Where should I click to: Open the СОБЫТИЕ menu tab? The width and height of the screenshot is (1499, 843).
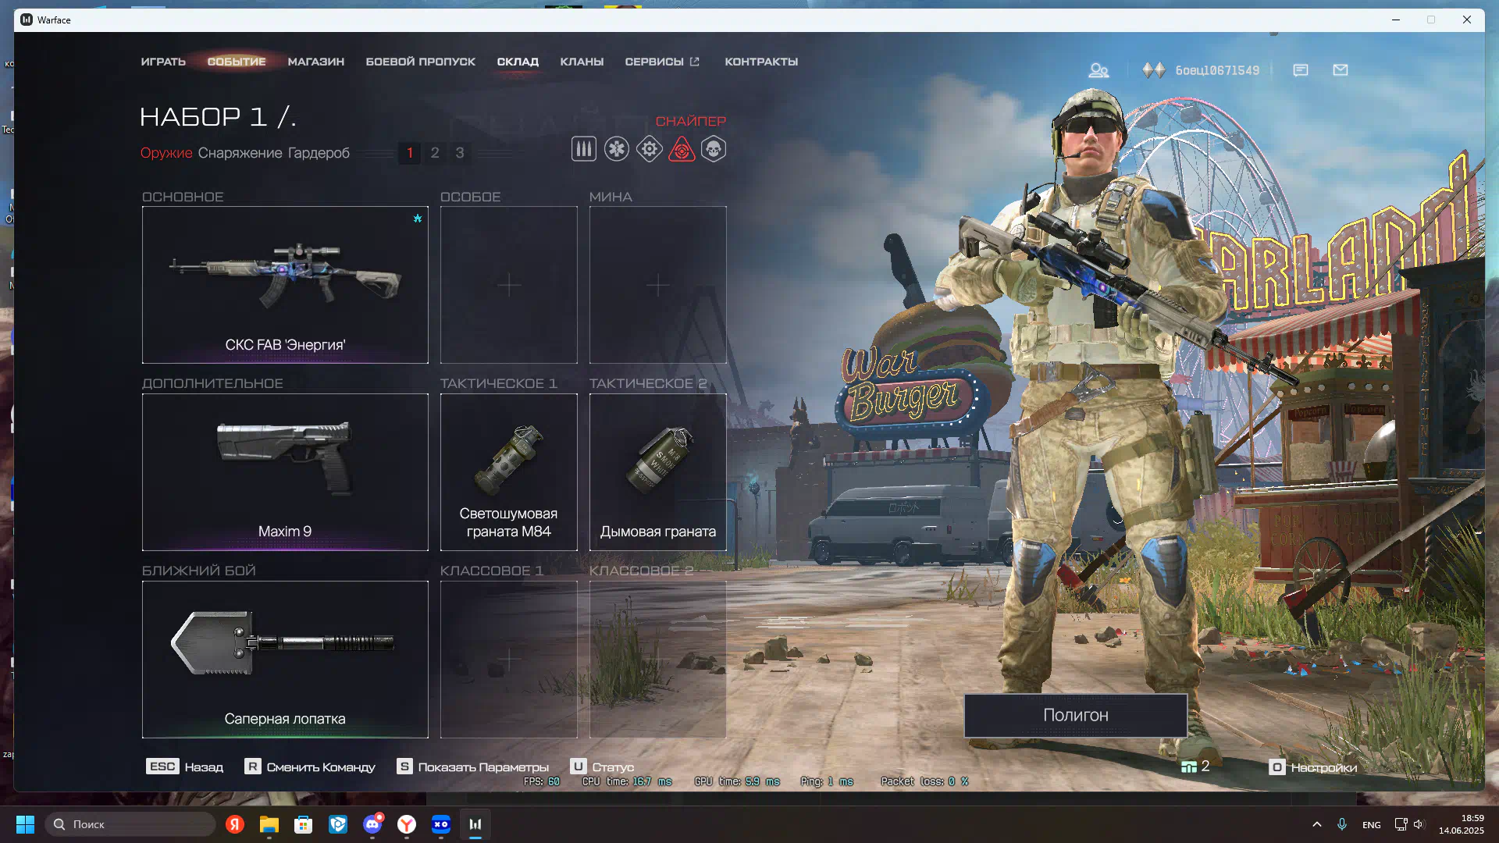coord(237,62)
